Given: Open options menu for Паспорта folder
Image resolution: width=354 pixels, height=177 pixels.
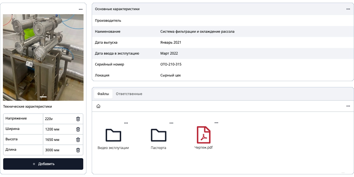Looking at the screenshot, I should [171, 123].
